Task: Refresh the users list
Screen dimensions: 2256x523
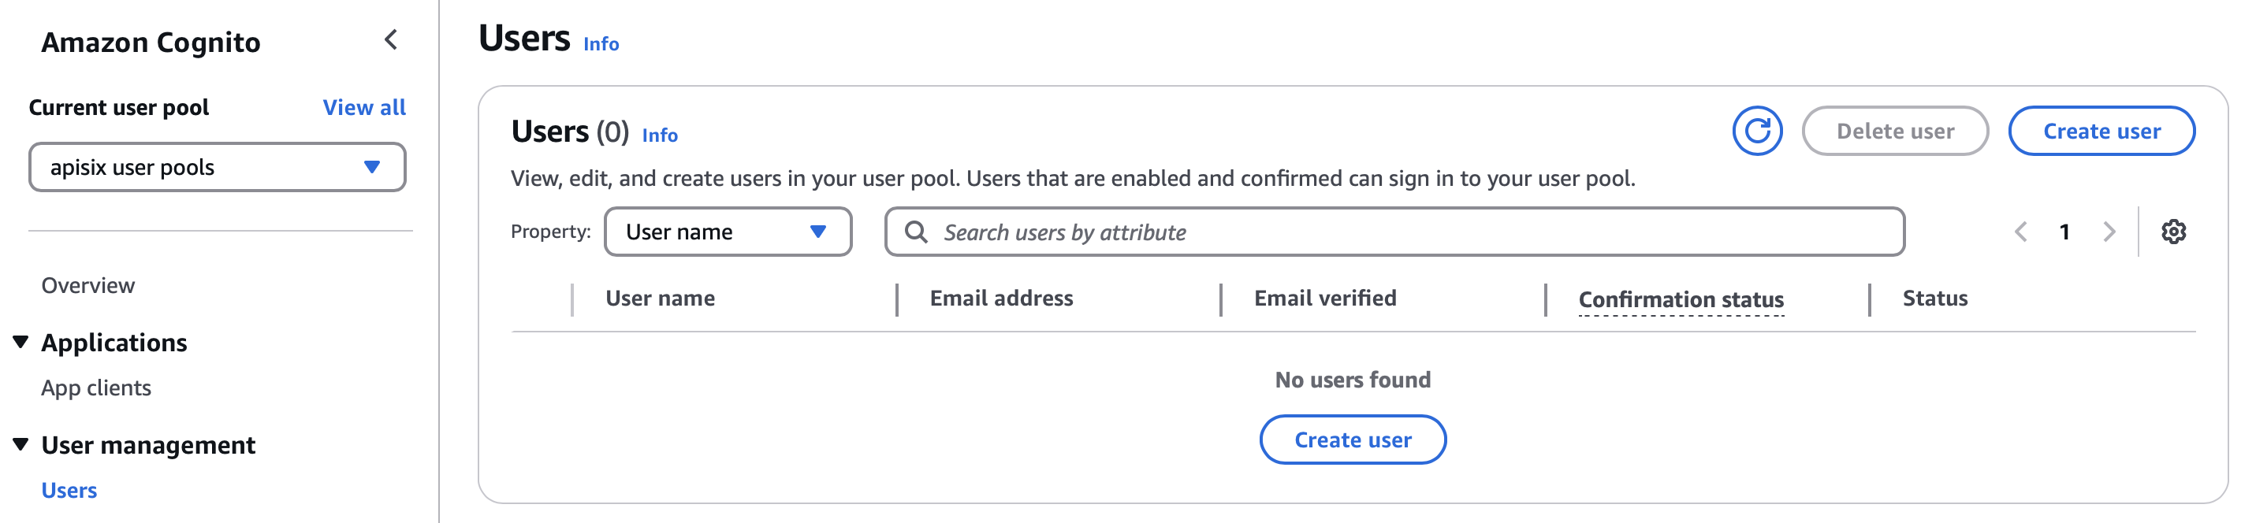Action: (1757, 132)
